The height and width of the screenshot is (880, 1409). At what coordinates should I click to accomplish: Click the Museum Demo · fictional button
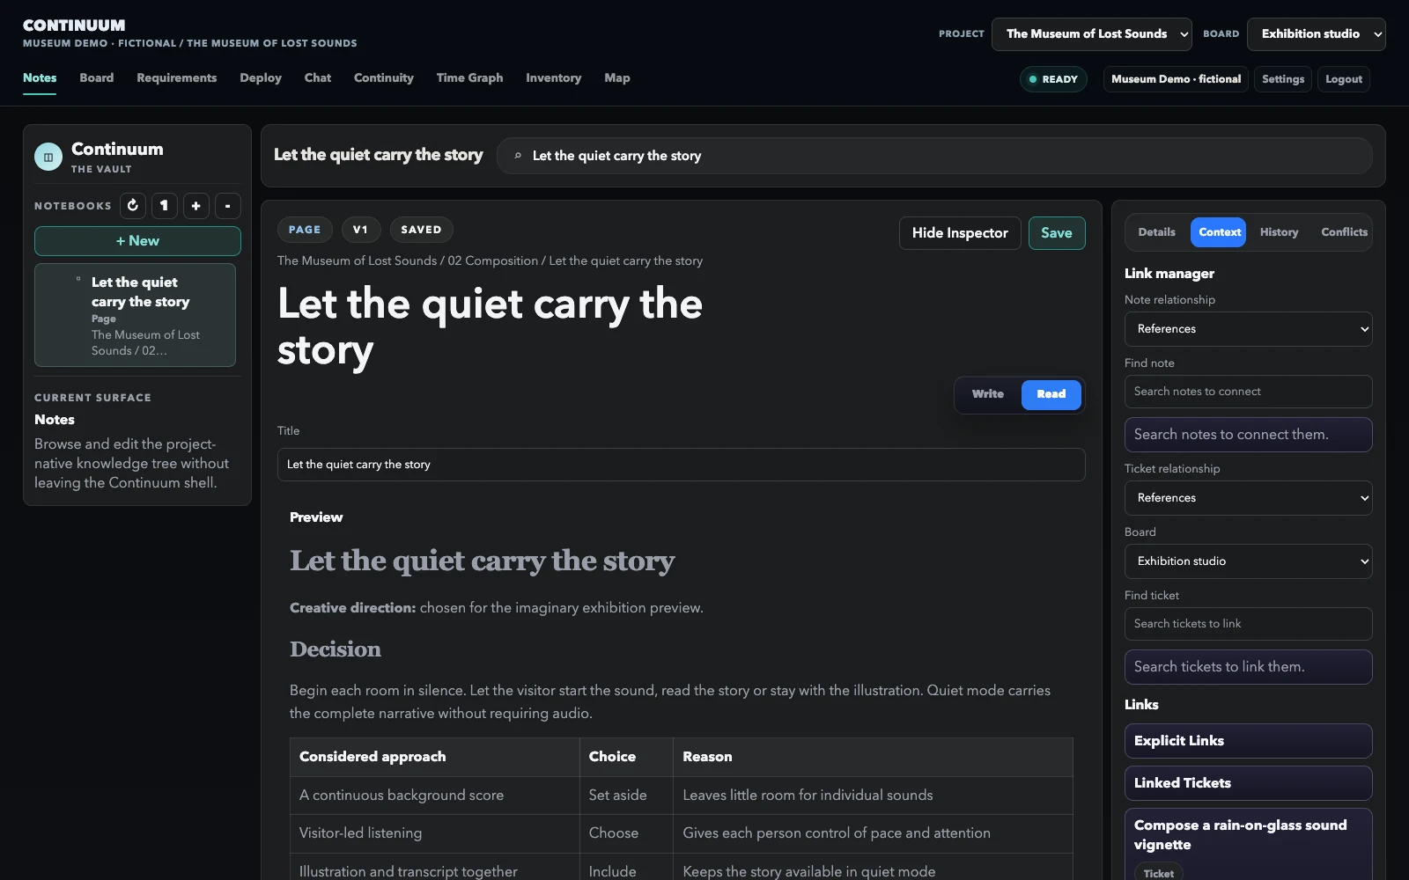[1176, 79]
